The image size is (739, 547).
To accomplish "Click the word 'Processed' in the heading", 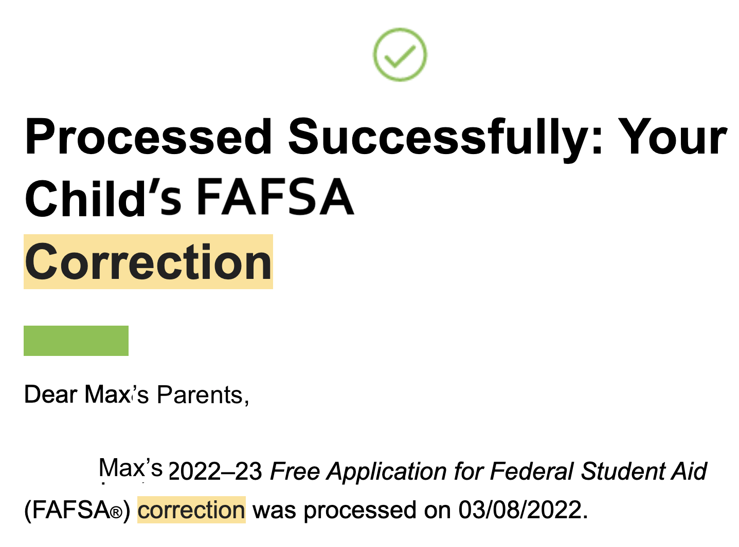I will [149, 137].
